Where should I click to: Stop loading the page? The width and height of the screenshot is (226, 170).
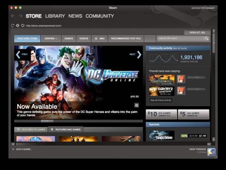pos(18,26)
